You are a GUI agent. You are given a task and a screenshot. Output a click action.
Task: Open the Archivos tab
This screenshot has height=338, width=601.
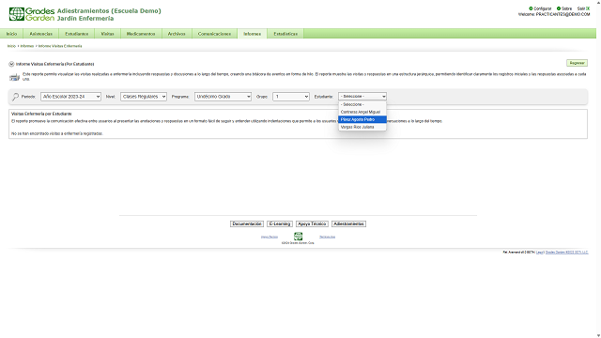(177, 34)
